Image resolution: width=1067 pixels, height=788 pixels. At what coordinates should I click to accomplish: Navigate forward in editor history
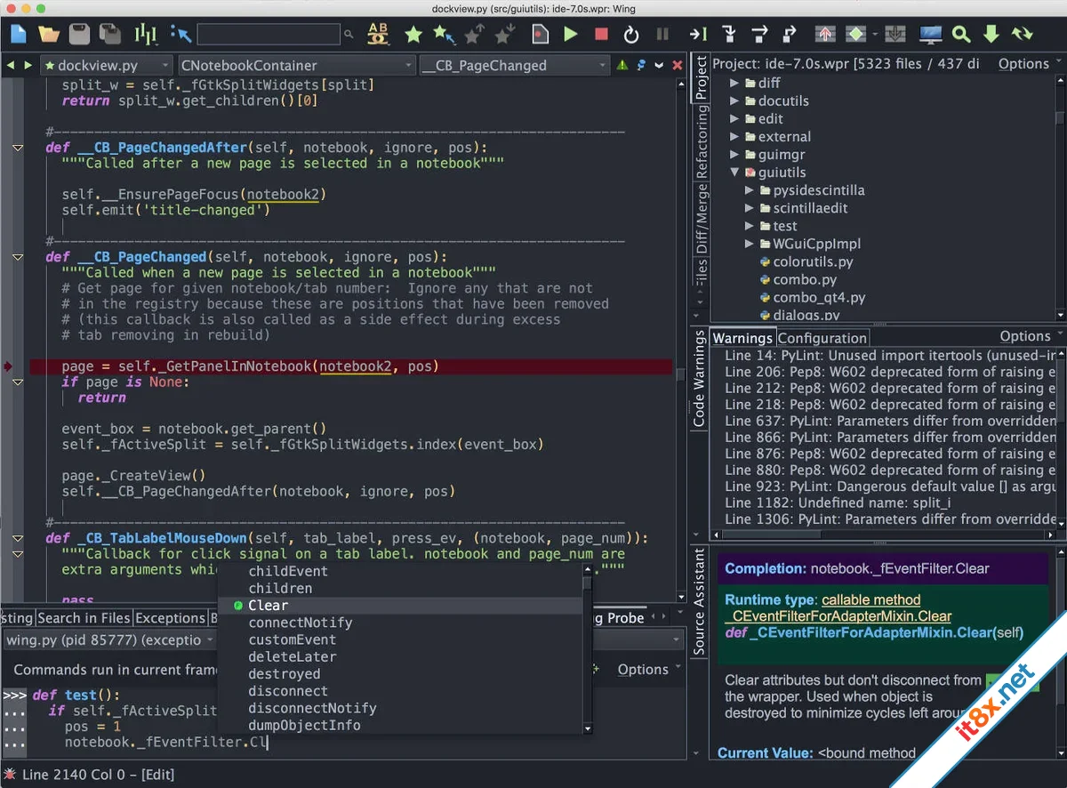coord(28,65)
